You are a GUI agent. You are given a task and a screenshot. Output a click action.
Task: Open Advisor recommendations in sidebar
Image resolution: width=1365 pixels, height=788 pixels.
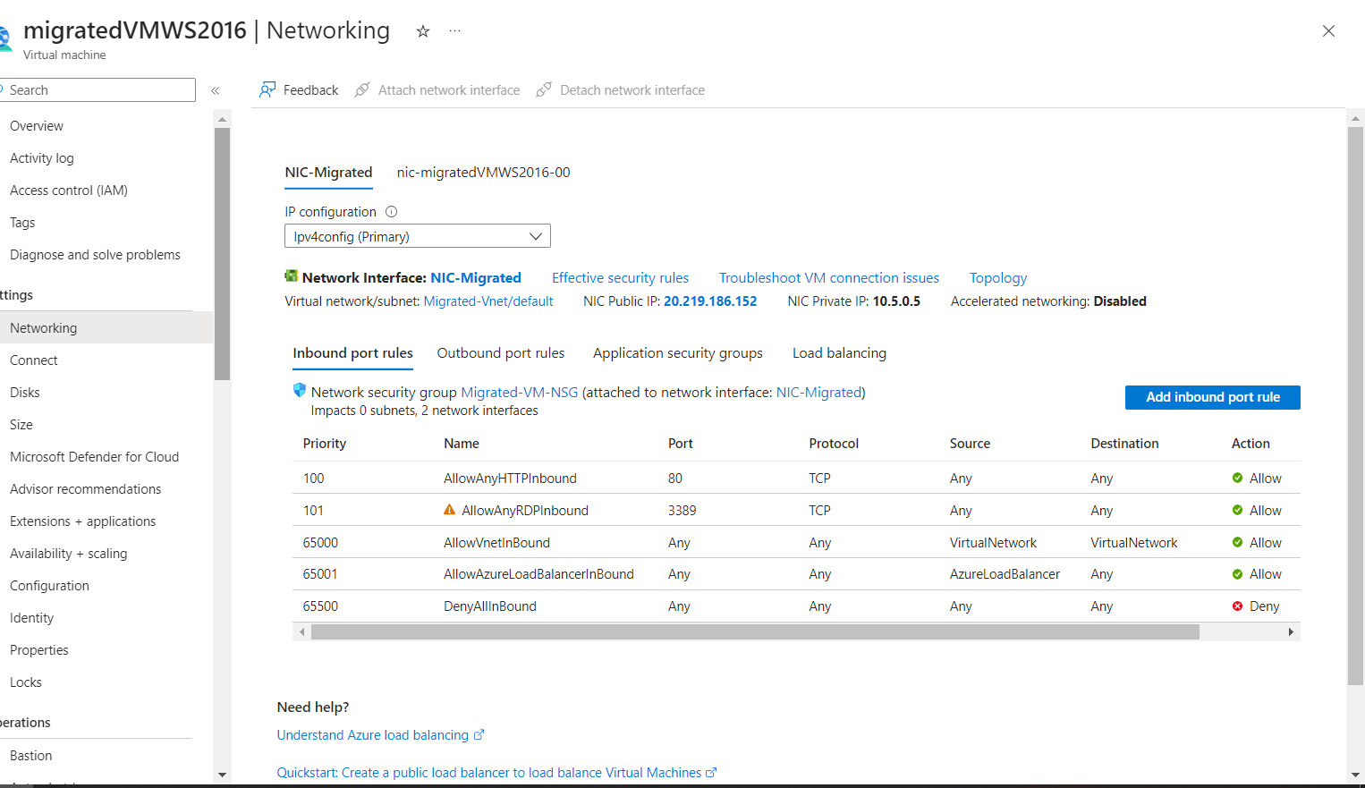[x=85, y=489]
